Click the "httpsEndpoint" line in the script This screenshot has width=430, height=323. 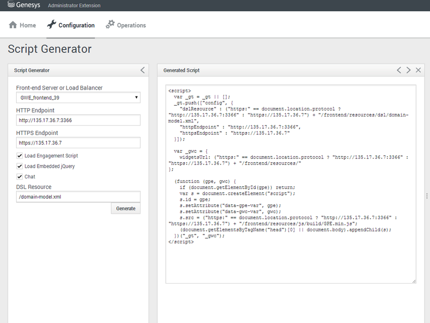pos(235,133)
